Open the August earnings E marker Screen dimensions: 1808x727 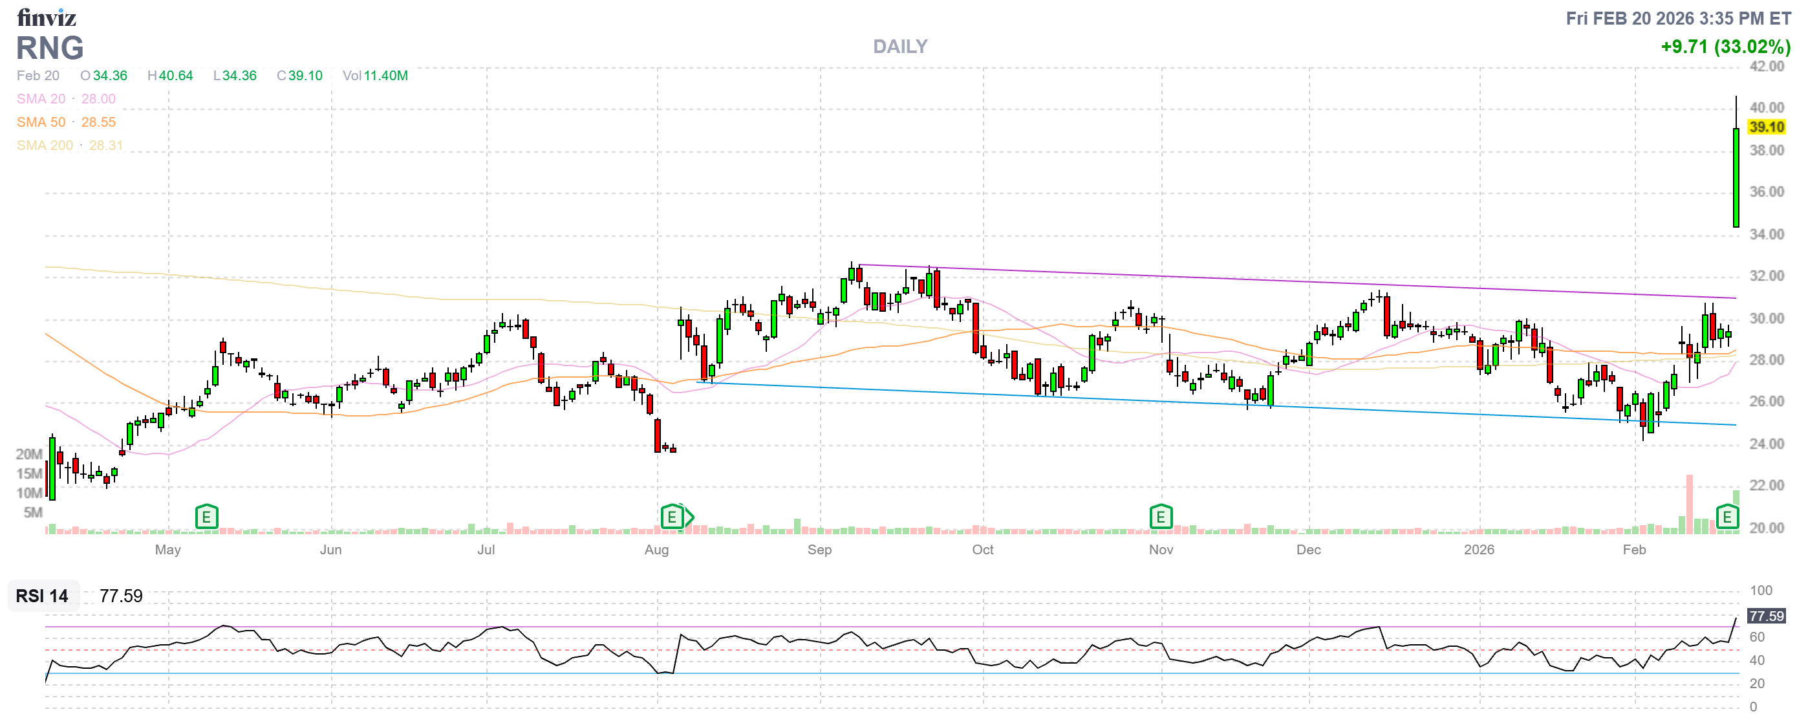(673, 517)
